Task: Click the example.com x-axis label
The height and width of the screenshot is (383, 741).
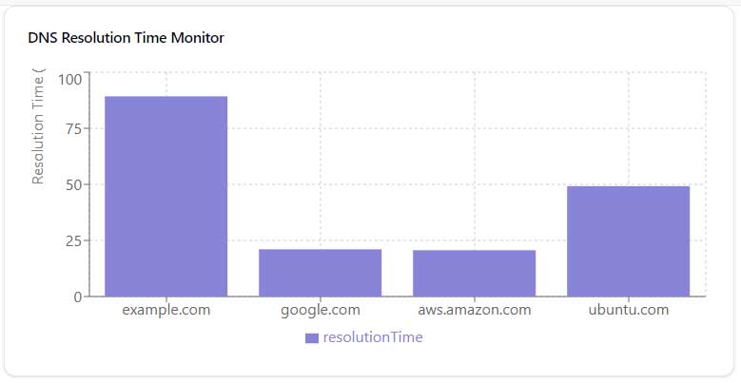Action: click(x=166, y=310)
